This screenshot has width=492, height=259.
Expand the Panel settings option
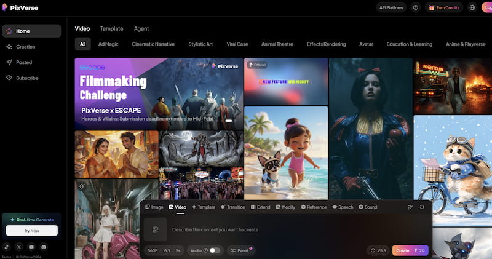pyautogui.click(x=242, y=250)
